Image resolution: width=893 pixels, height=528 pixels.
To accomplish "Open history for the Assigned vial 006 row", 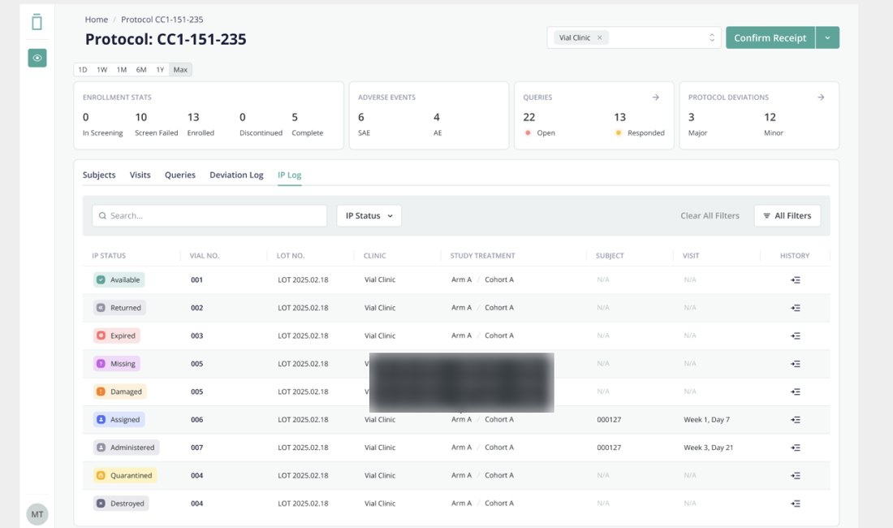I will pos(795,419).
